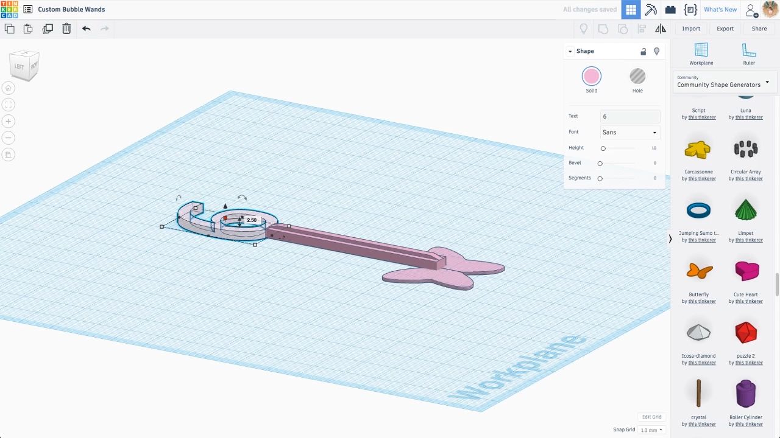
Task: Add the puzzle 2 shape
Action: coord(746,333)
